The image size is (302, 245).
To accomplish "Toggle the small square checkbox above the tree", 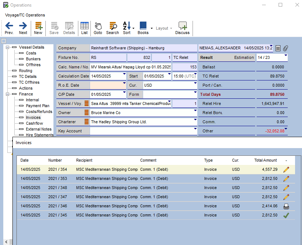I will pos(4,41).
